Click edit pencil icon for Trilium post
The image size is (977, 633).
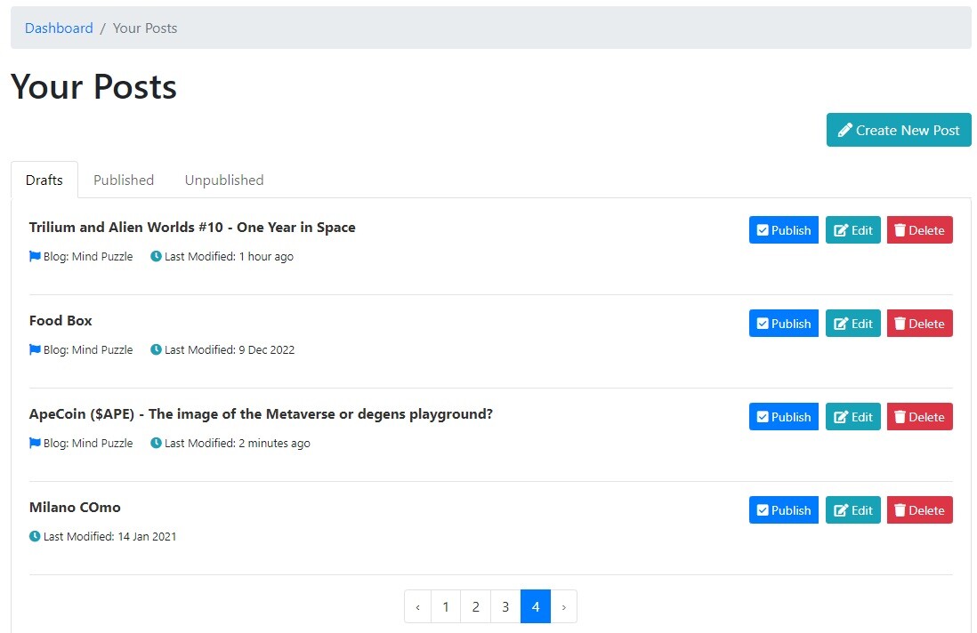[841, 230]
